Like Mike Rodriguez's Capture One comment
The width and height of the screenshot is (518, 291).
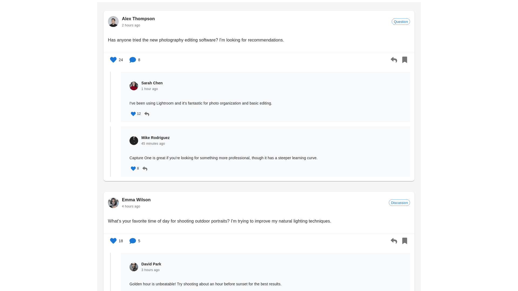(x=133, y=169)
